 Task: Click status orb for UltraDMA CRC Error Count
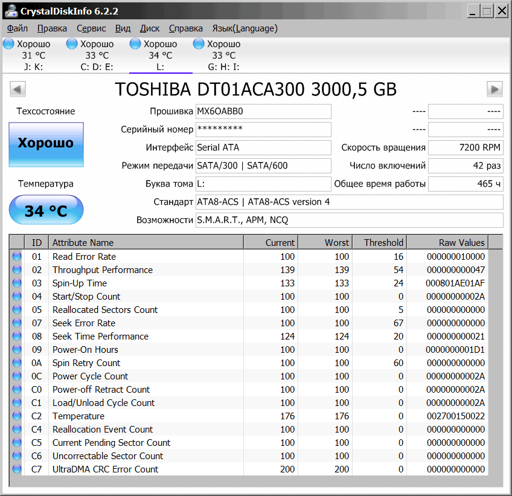(x=16, y=469)
